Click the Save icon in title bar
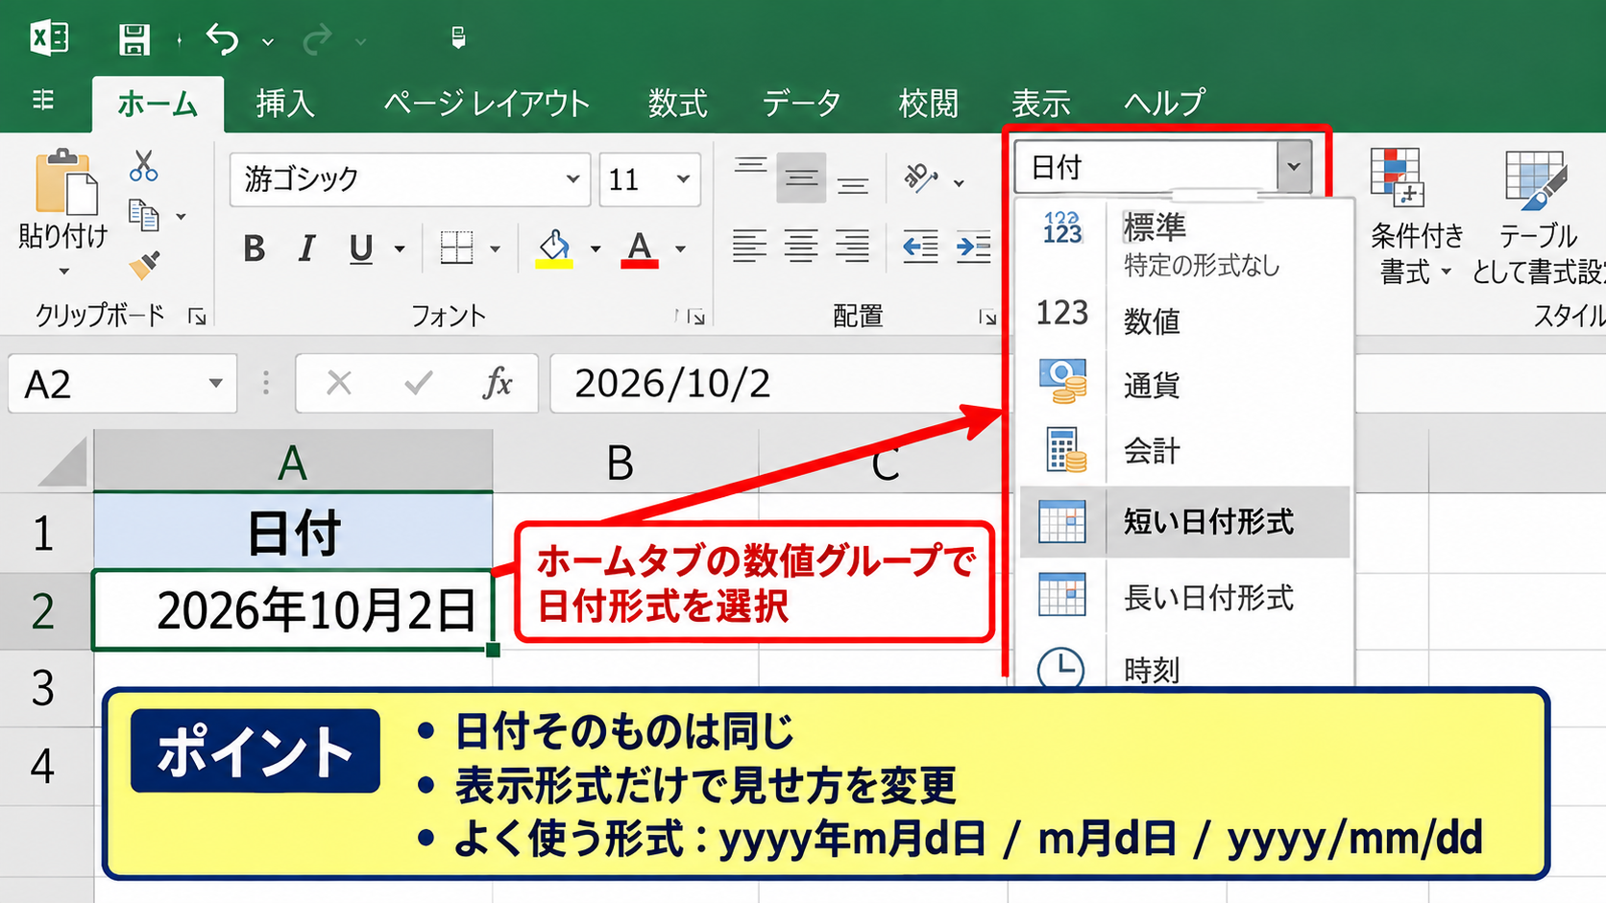 point(134,39)
